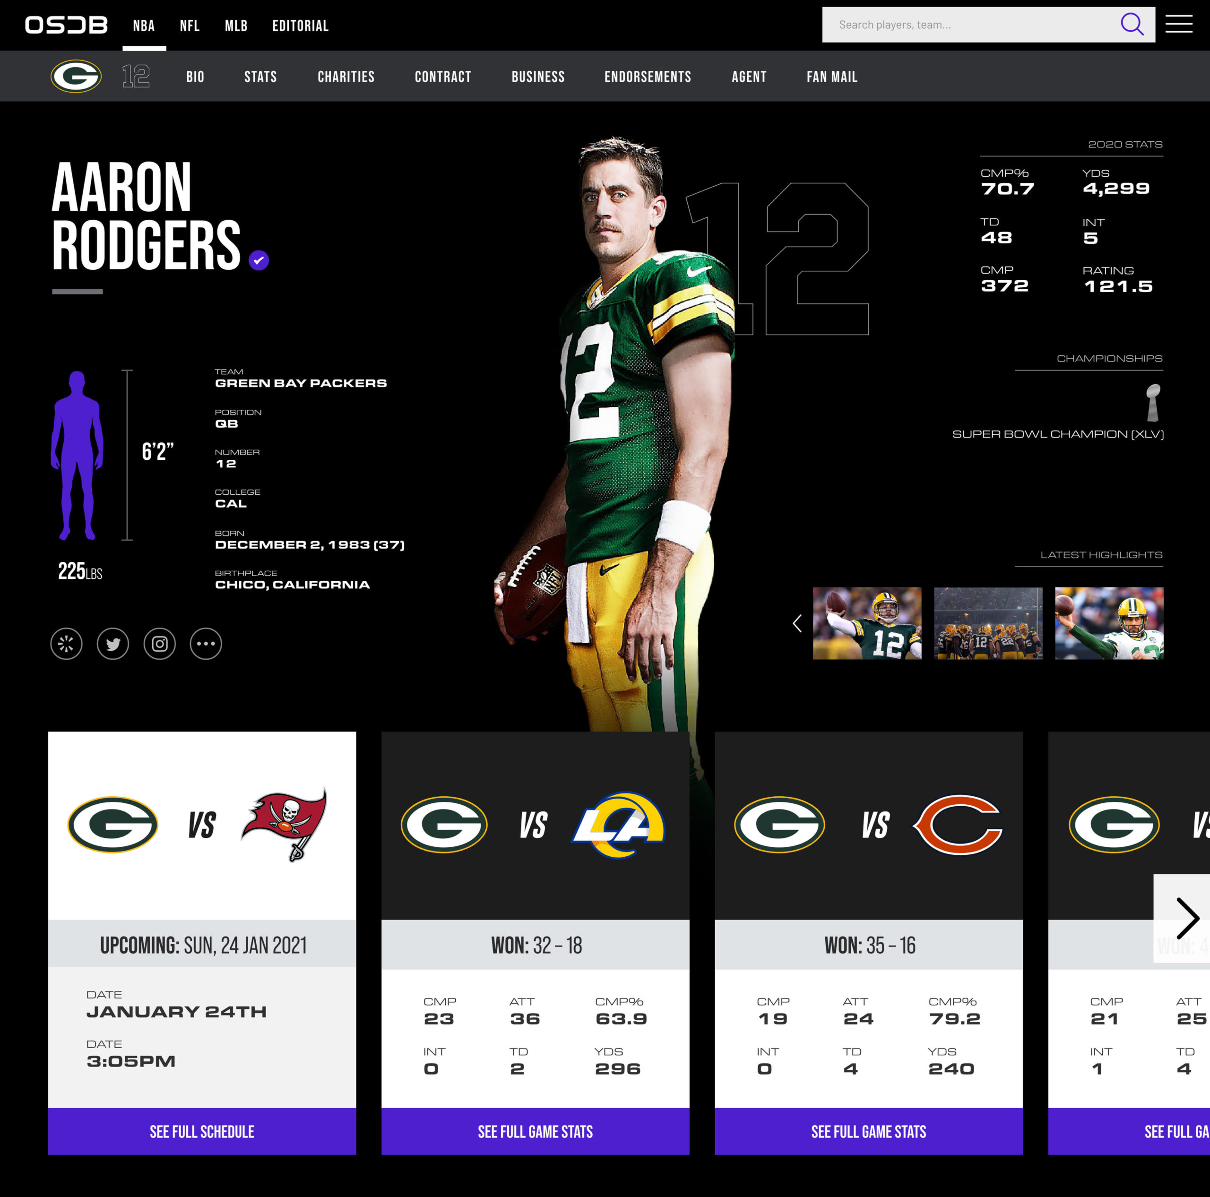Click the Latest Highlights heading
The height and width of the screenshot is (1197, 1210).
coord(1102,555)
